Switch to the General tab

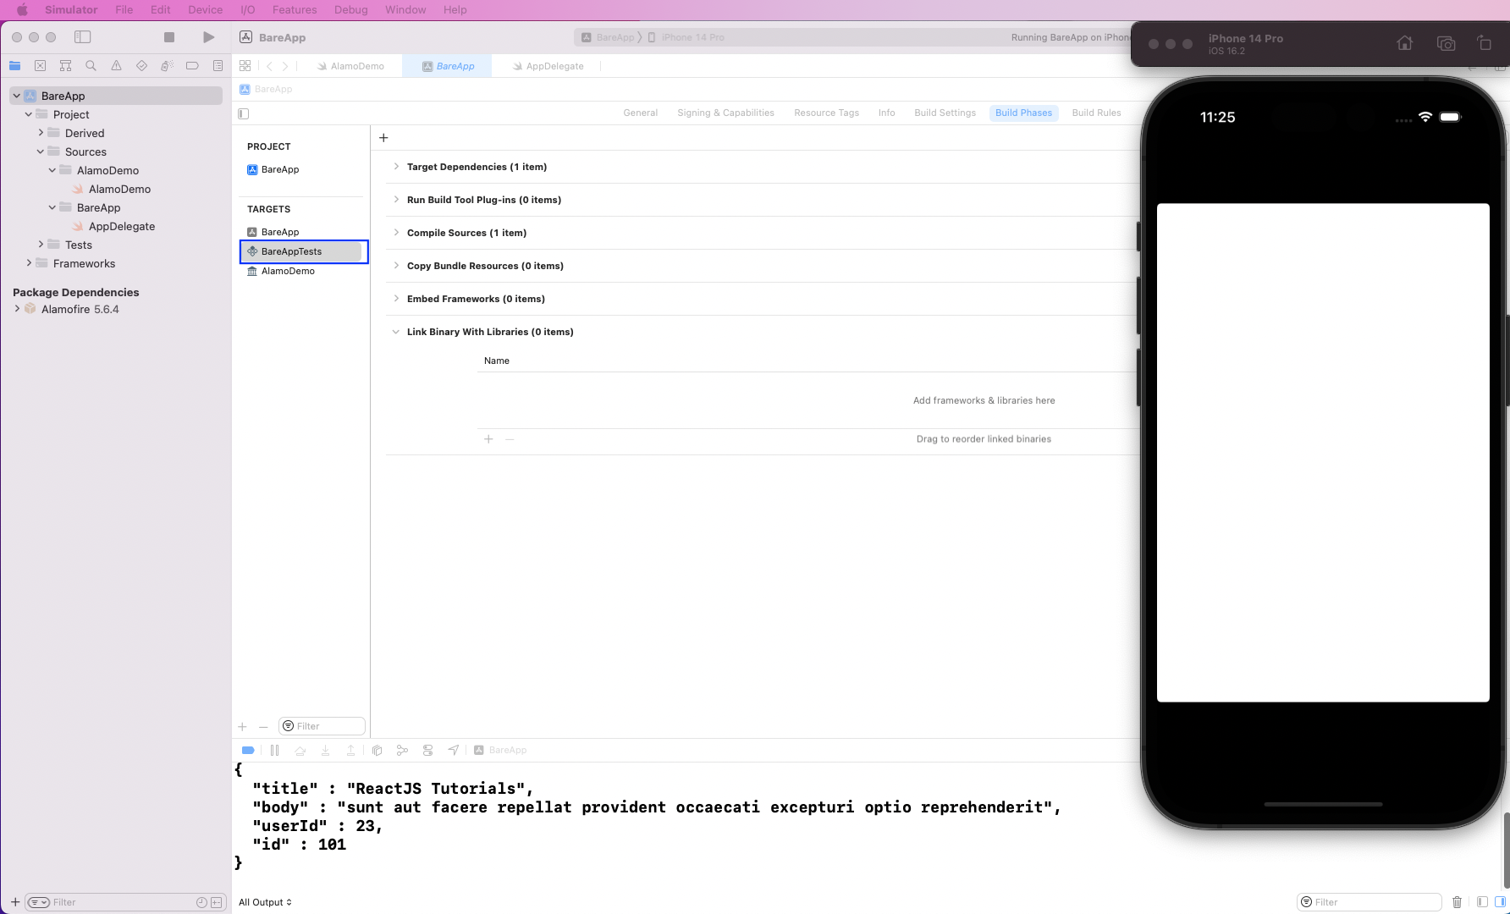(x=640, y=113)
